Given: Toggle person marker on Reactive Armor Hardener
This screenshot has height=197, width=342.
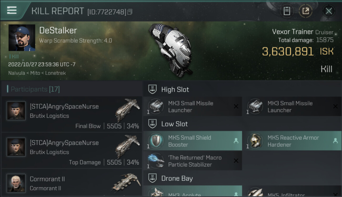Looking at the screenshot, I should tap(335, 141).
